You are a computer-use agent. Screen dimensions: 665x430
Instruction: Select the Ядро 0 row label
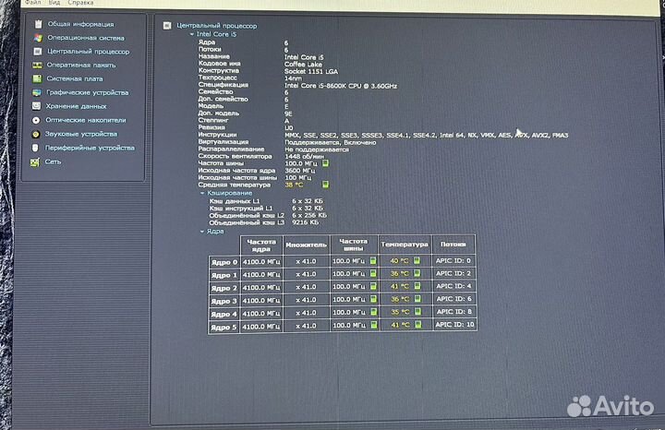point(224,262)
